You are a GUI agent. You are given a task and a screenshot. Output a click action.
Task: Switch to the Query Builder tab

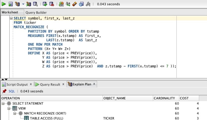coord(36,13)
